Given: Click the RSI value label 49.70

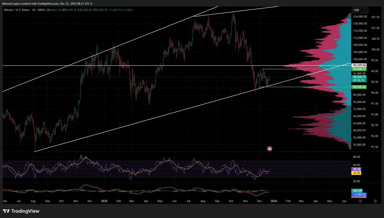Looking at the screenshot, I should (x=356, y=169).
